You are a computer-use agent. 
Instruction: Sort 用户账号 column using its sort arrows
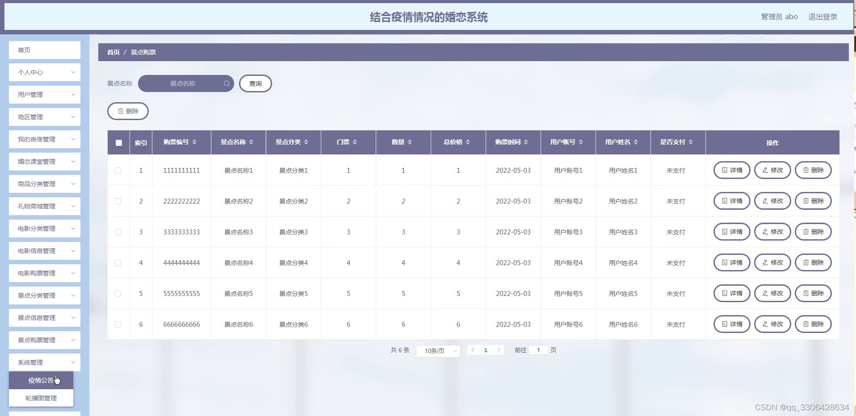[581, 142]
